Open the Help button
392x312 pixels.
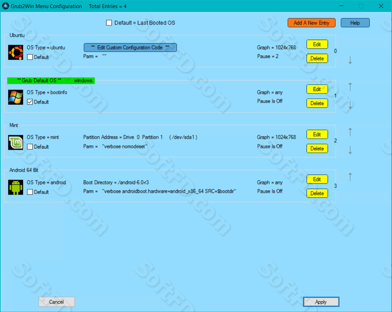[x=355, y=23]
